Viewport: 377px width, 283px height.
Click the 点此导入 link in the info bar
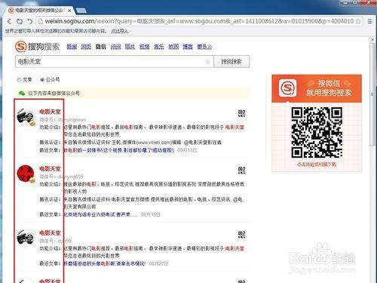[120, 32]
